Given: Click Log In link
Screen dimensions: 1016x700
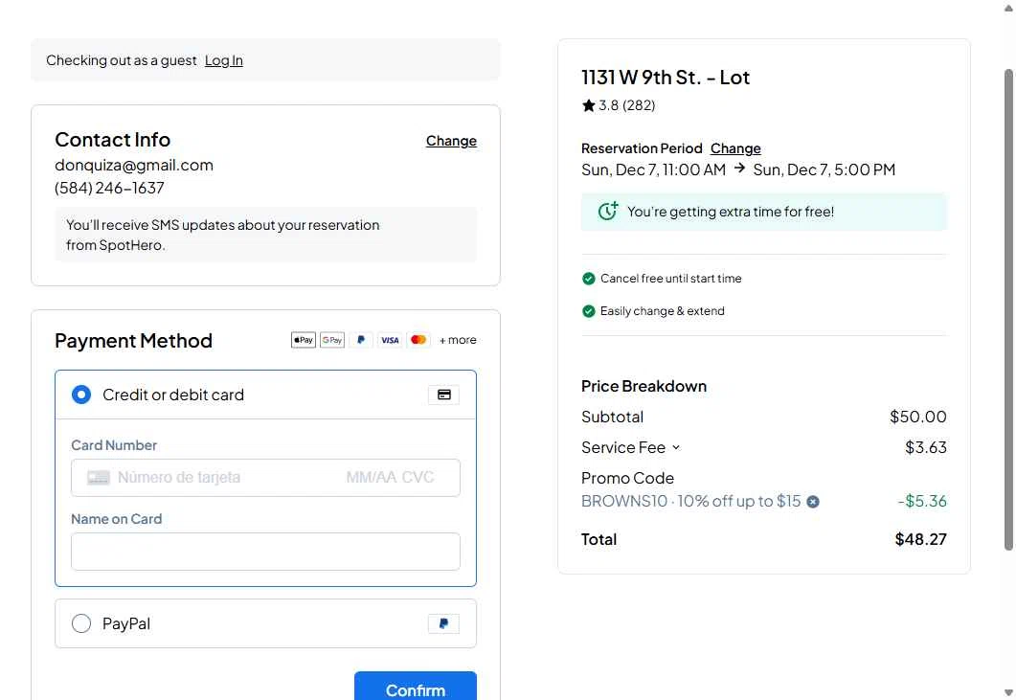Looking at the screenshot, I should pos(224,60).
